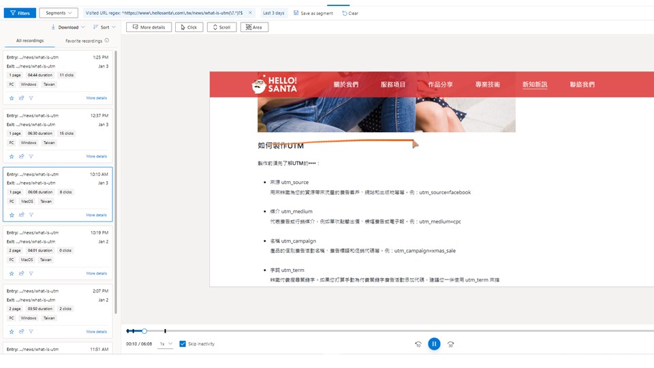The image size is (654, 368).
Task: Open the 1x playback speed dropdown
Action: coord(166,343)
